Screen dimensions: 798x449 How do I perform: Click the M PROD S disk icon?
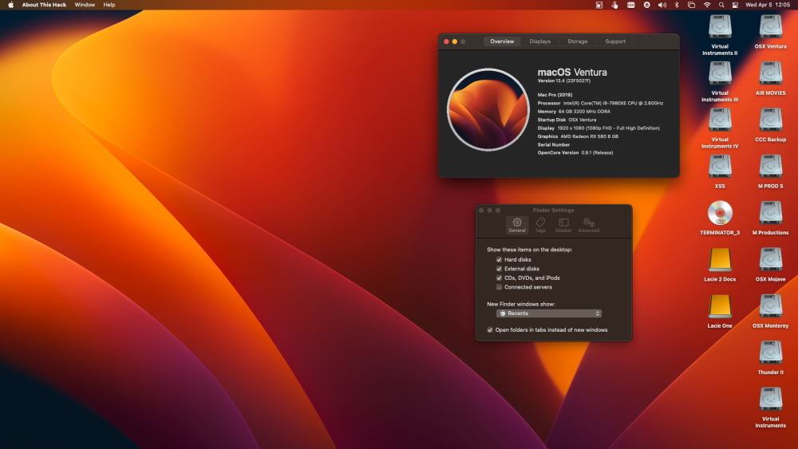pyautogui.click(x=771, y=166)
